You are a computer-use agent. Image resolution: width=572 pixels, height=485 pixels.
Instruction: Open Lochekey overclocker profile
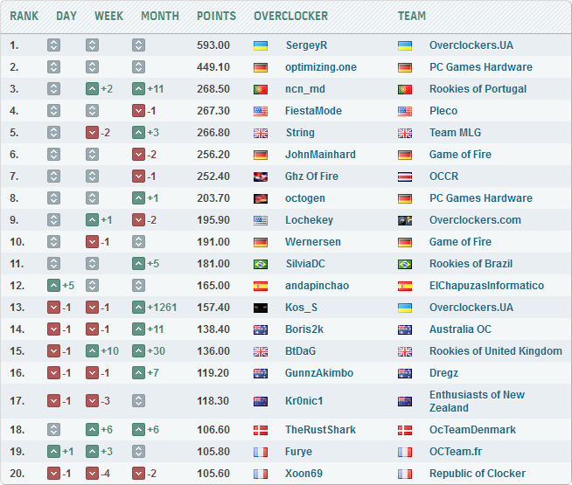coord(310,220)
